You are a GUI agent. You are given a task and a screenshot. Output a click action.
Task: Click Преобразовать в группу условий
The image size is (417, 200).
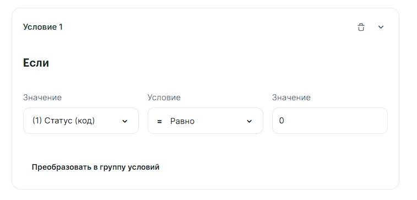[95, 167]
